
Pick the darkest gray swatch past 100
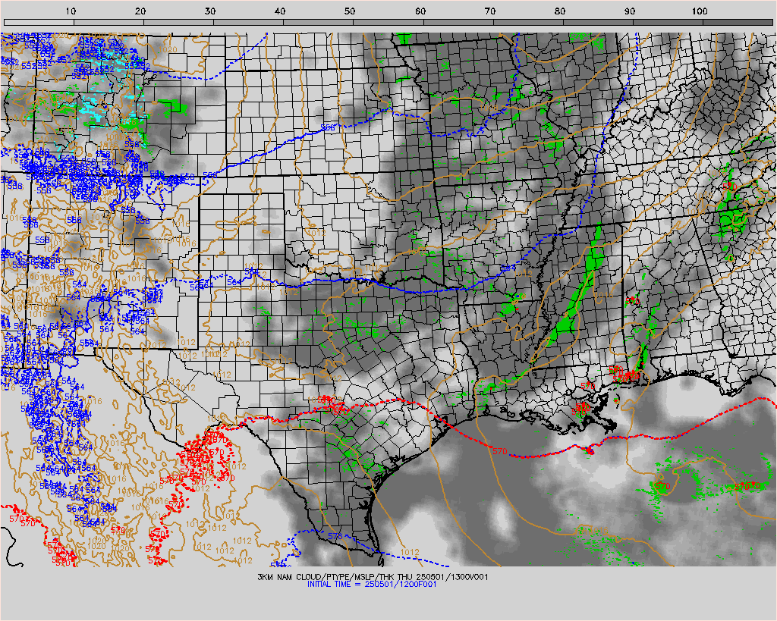point(738,22)
